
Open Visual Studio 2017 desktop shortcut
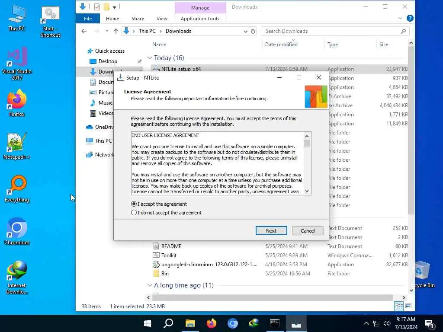point(17,64)
